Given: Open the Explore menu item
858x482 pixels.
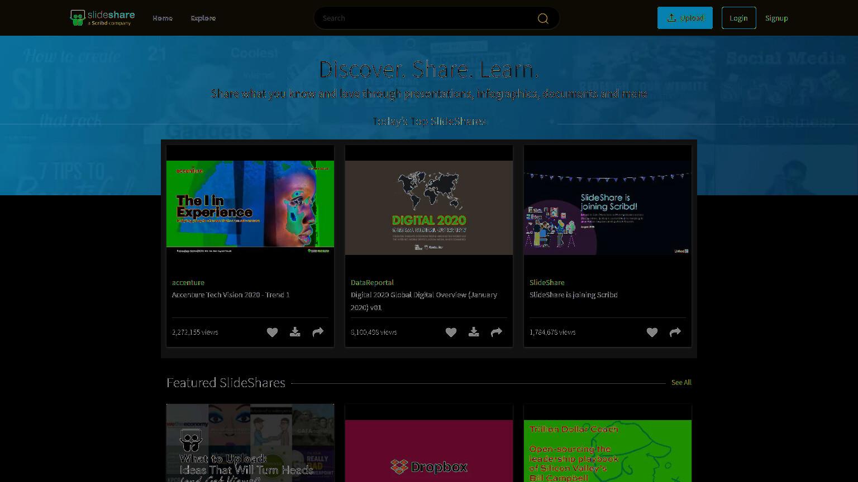Looking at the screenshot, I should tap(203, 18).
